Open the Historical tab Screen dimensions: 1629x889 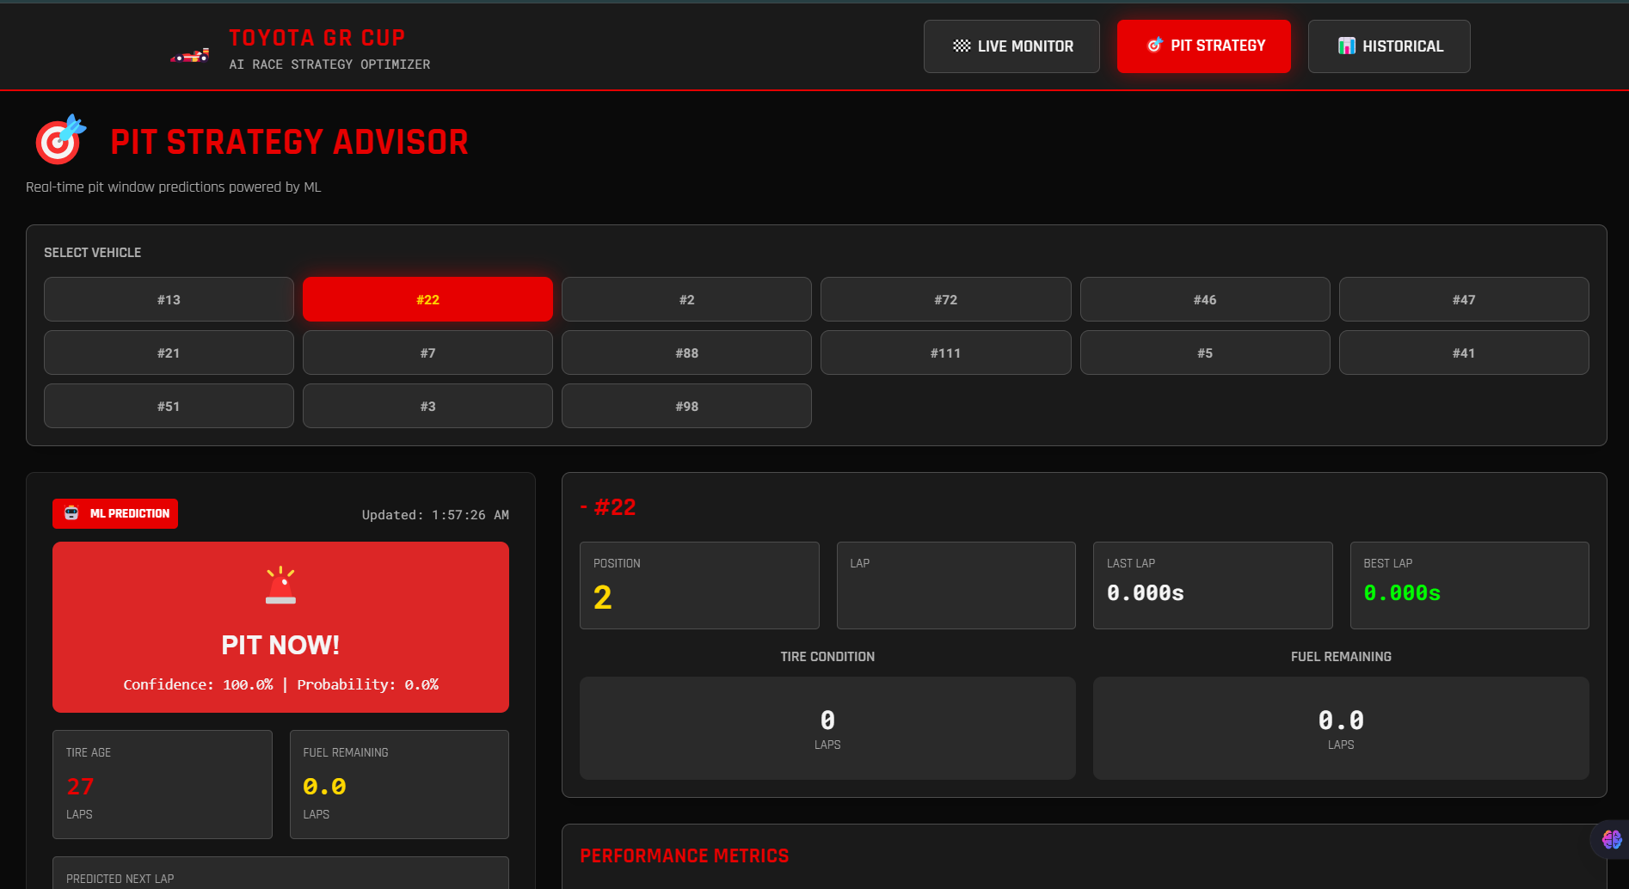pos(1389,46)
